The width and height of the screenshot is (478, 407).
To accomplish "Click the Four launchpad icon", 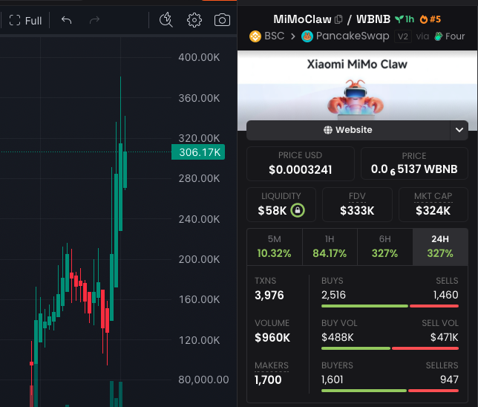I will pos(439,36).
